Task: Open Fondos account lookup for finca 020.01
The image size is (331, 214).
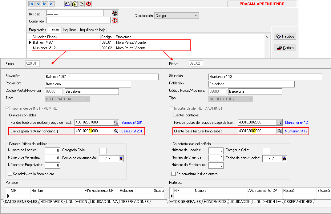Action: (116, 123)
